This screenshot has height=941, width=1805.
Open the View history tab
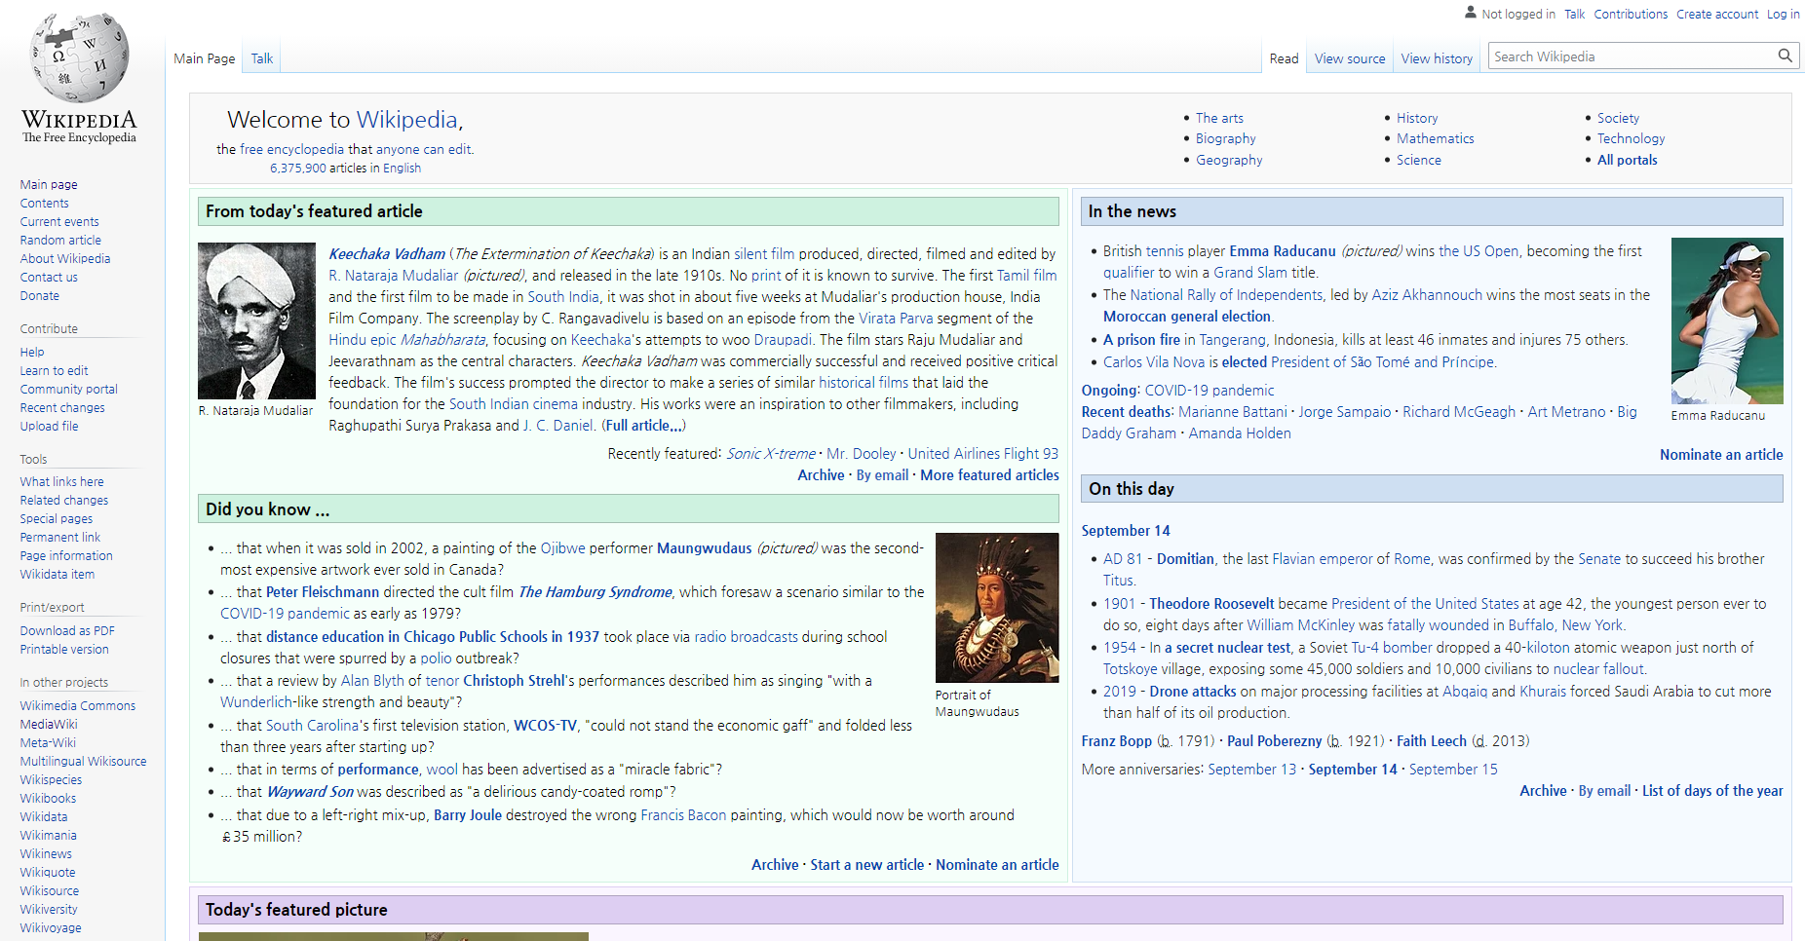[1437, 58]
